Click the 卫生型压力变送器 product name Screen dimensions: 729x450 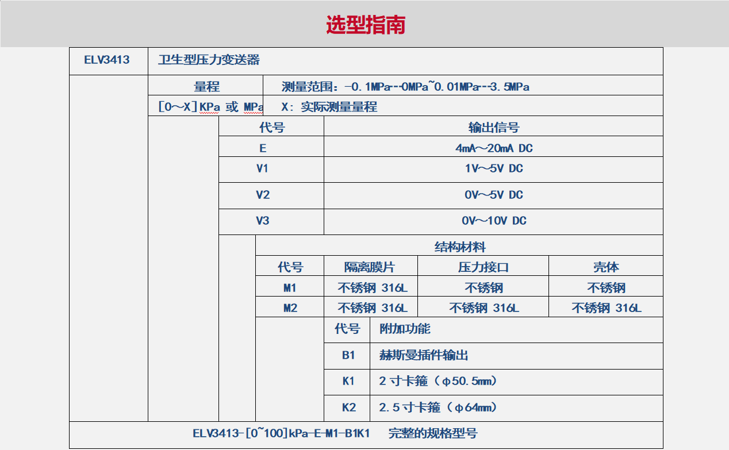click(209, 60)
